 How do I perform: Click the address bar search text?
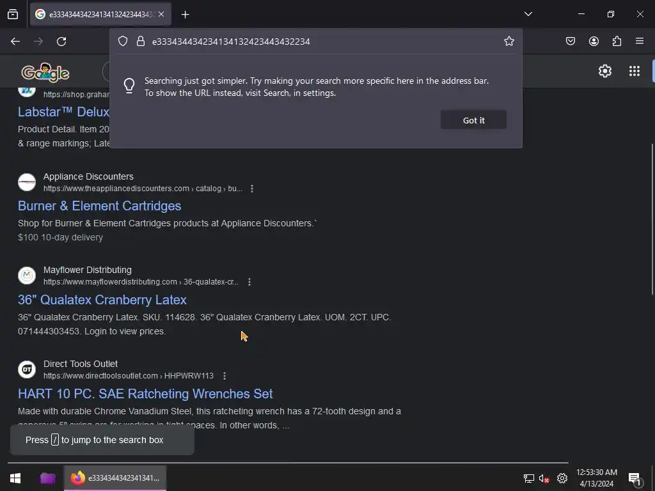point(231,42)
